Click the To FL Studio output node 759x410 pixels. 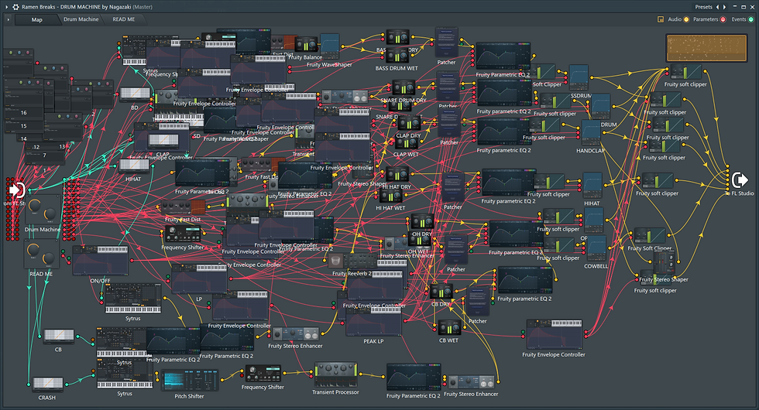click(x=739, y=180)
